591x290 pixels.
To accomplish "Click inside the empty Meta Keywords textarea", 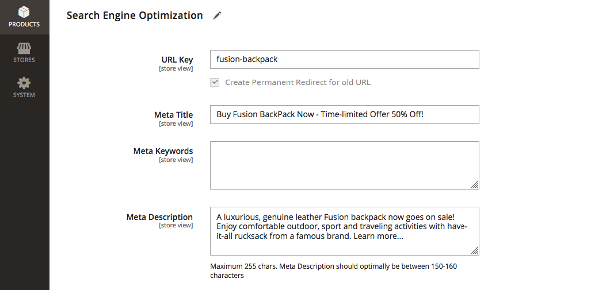I will pyautogui.click(x=344, y=165).
